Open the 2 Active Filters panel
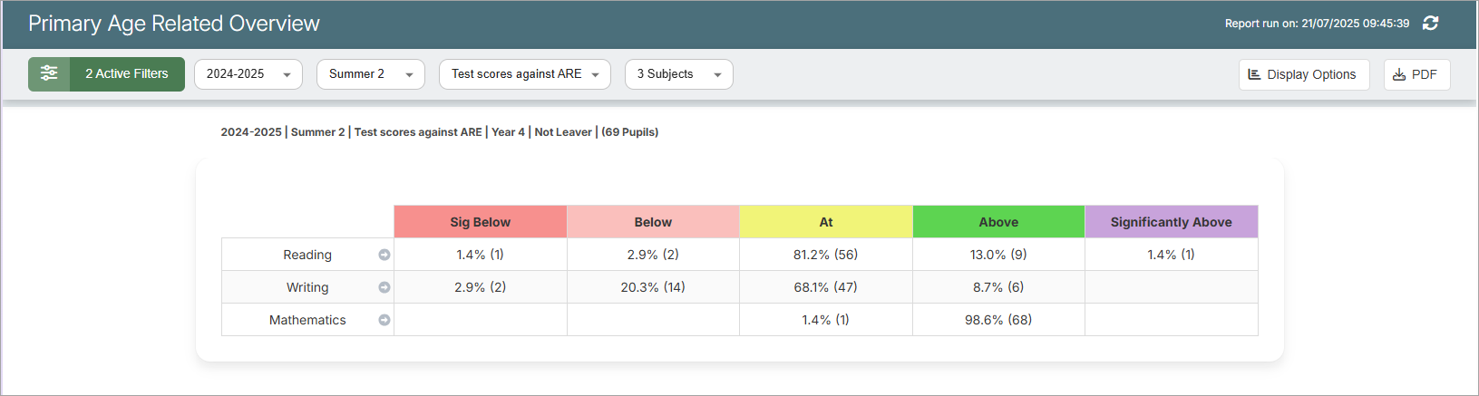The image size is (1479, 396). pos(126,74)
